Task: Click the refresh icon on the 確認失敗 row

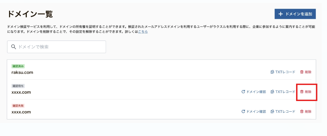Action: pos(243,111)
